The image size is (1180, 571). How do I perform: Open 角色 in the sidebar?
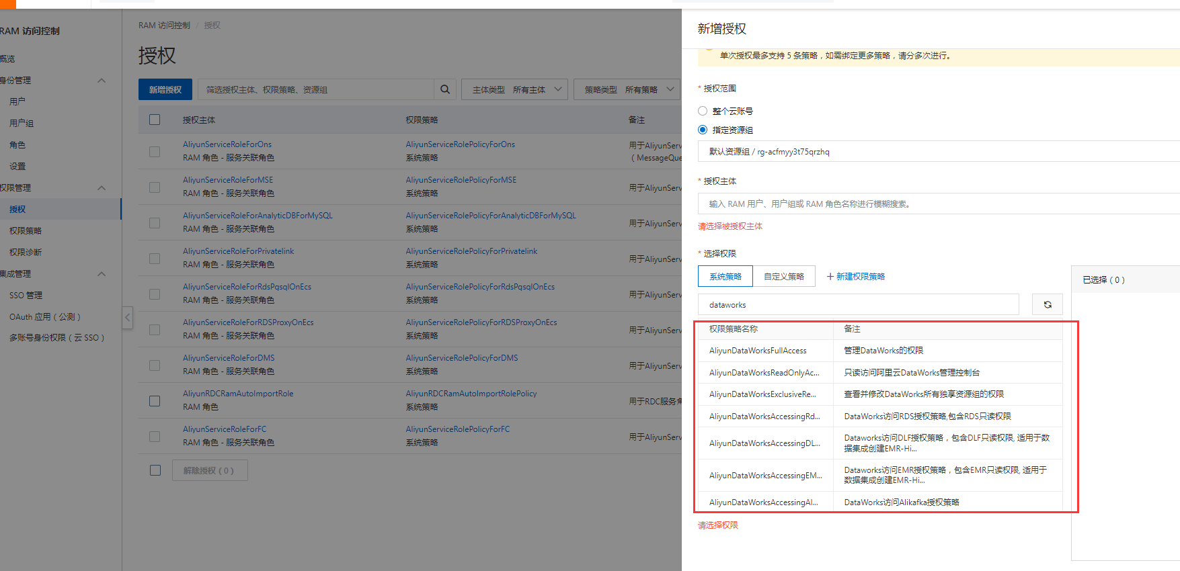pos(17,145)
